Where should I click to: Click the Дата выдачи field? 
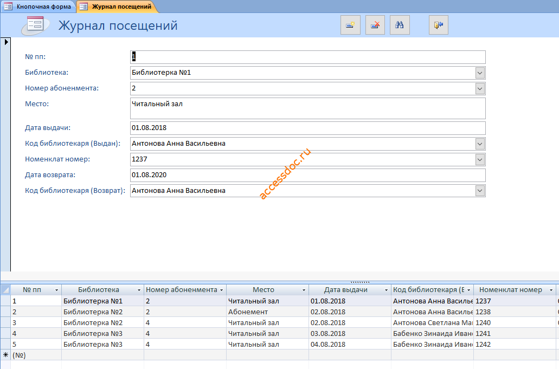(x=307, y=128)
